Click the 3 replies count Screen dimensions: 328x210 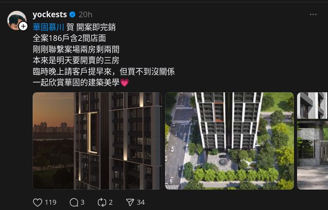[83, 202]
